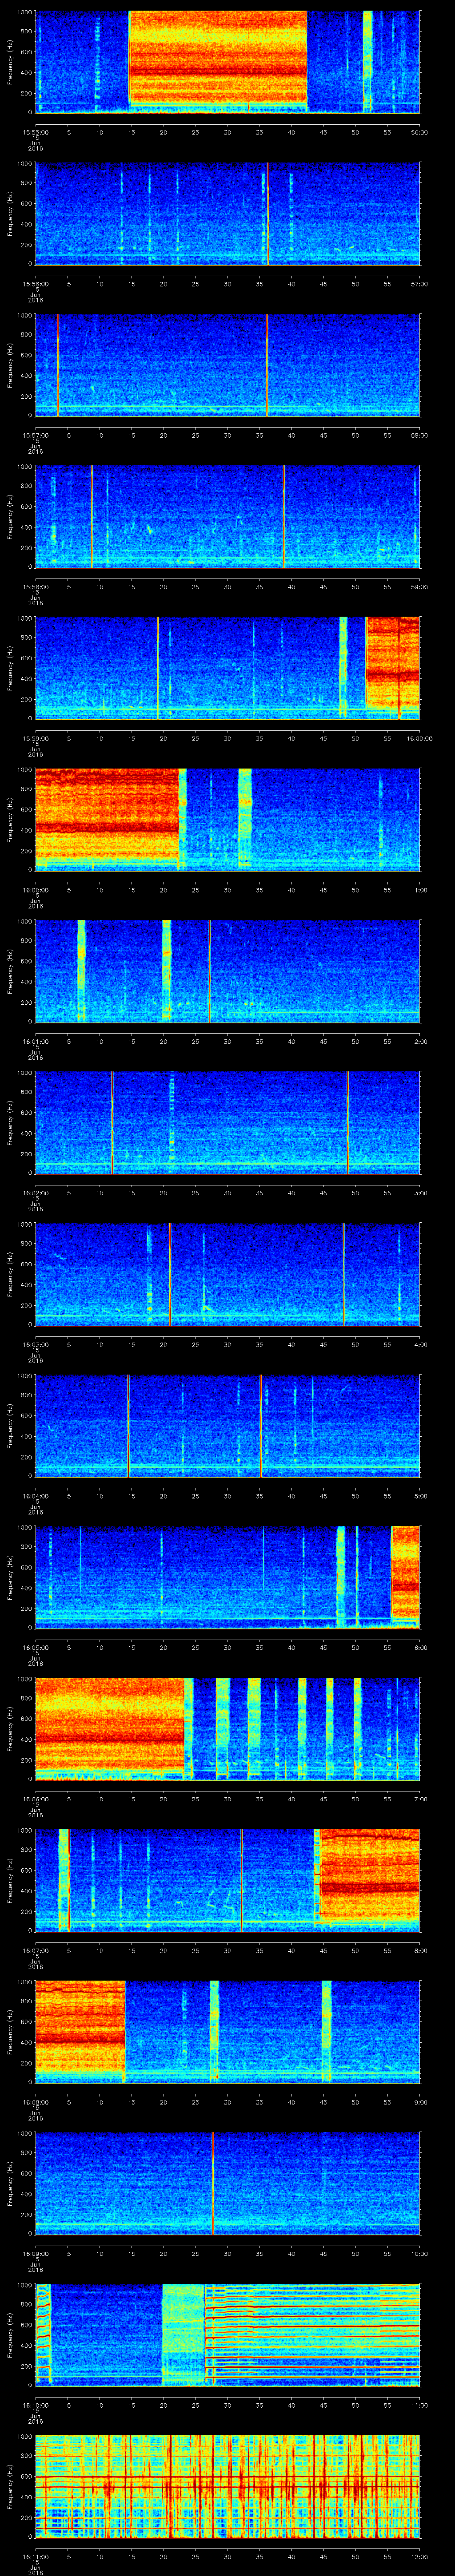The image size is (455, 2576).
Task: Click the "16:11:00" time axis label
Action: pos(35,2556)
